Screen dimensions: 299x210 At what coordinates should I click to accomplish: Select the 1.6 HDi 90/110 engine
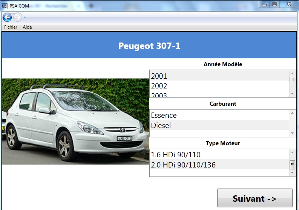(219, 155)
